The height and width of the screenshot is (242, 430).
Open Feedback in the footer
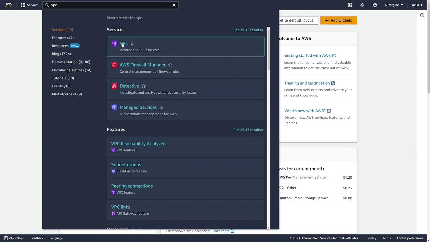click(37, 238)
